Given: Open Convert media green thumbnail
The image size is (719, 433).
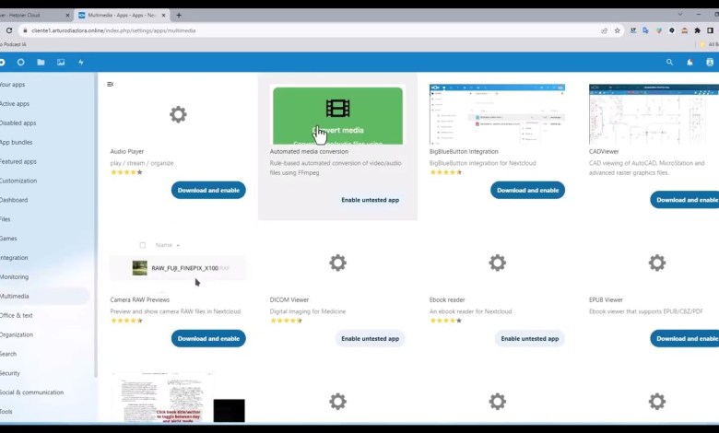Looking at the screenshot, I should [337, 115].
